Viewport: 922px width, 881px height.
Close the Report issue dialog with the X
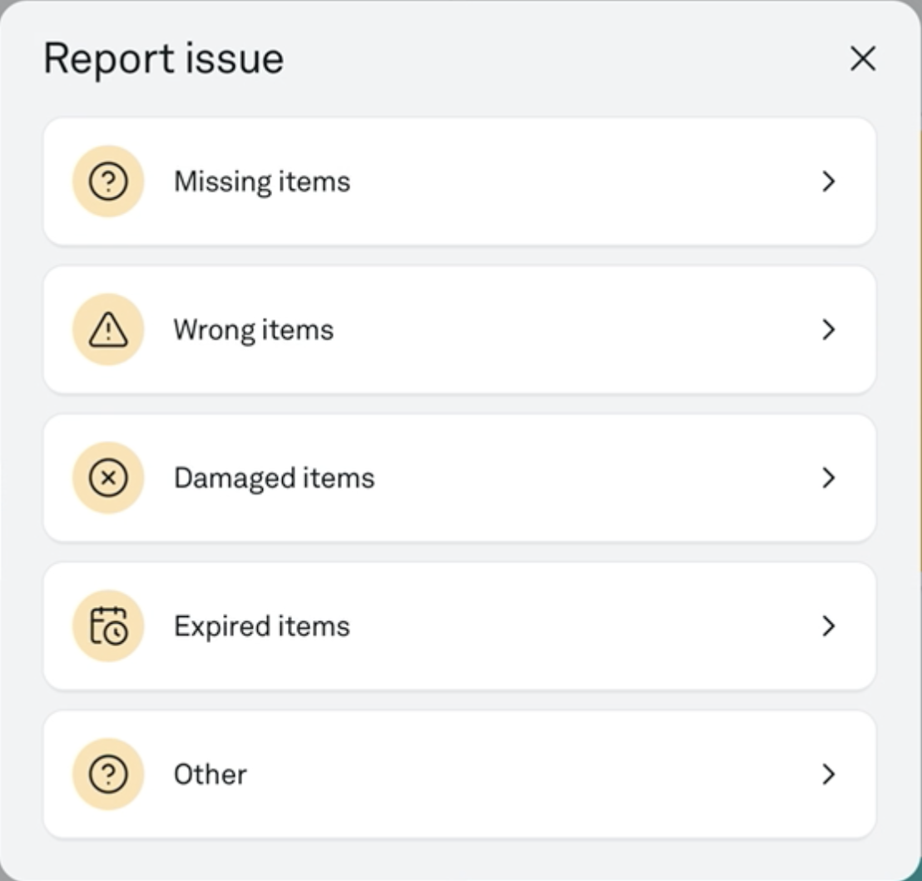(x=863, y=59)
